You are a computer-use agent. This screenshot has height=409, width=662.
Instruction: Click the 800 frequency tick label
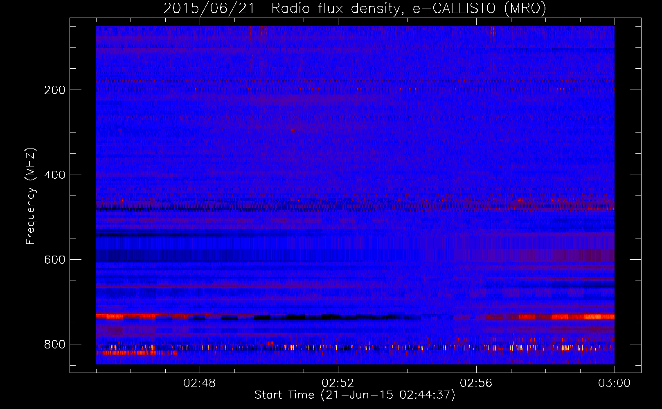click(55, 344)
